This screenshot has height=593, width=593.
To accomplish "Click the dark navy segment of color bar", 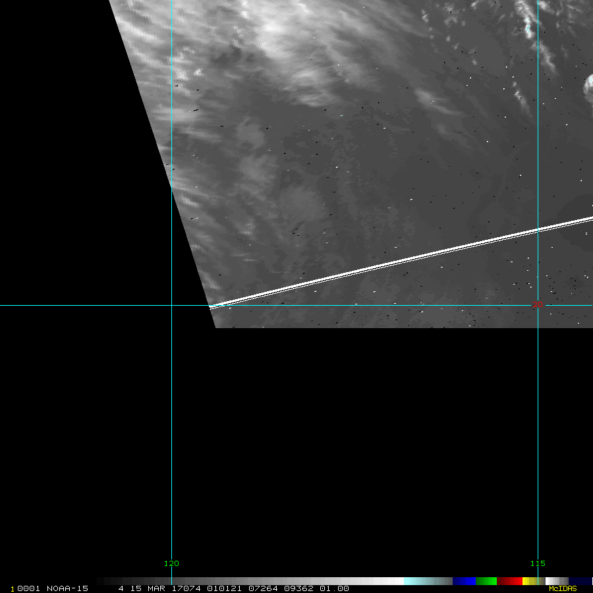I will 580,581.
